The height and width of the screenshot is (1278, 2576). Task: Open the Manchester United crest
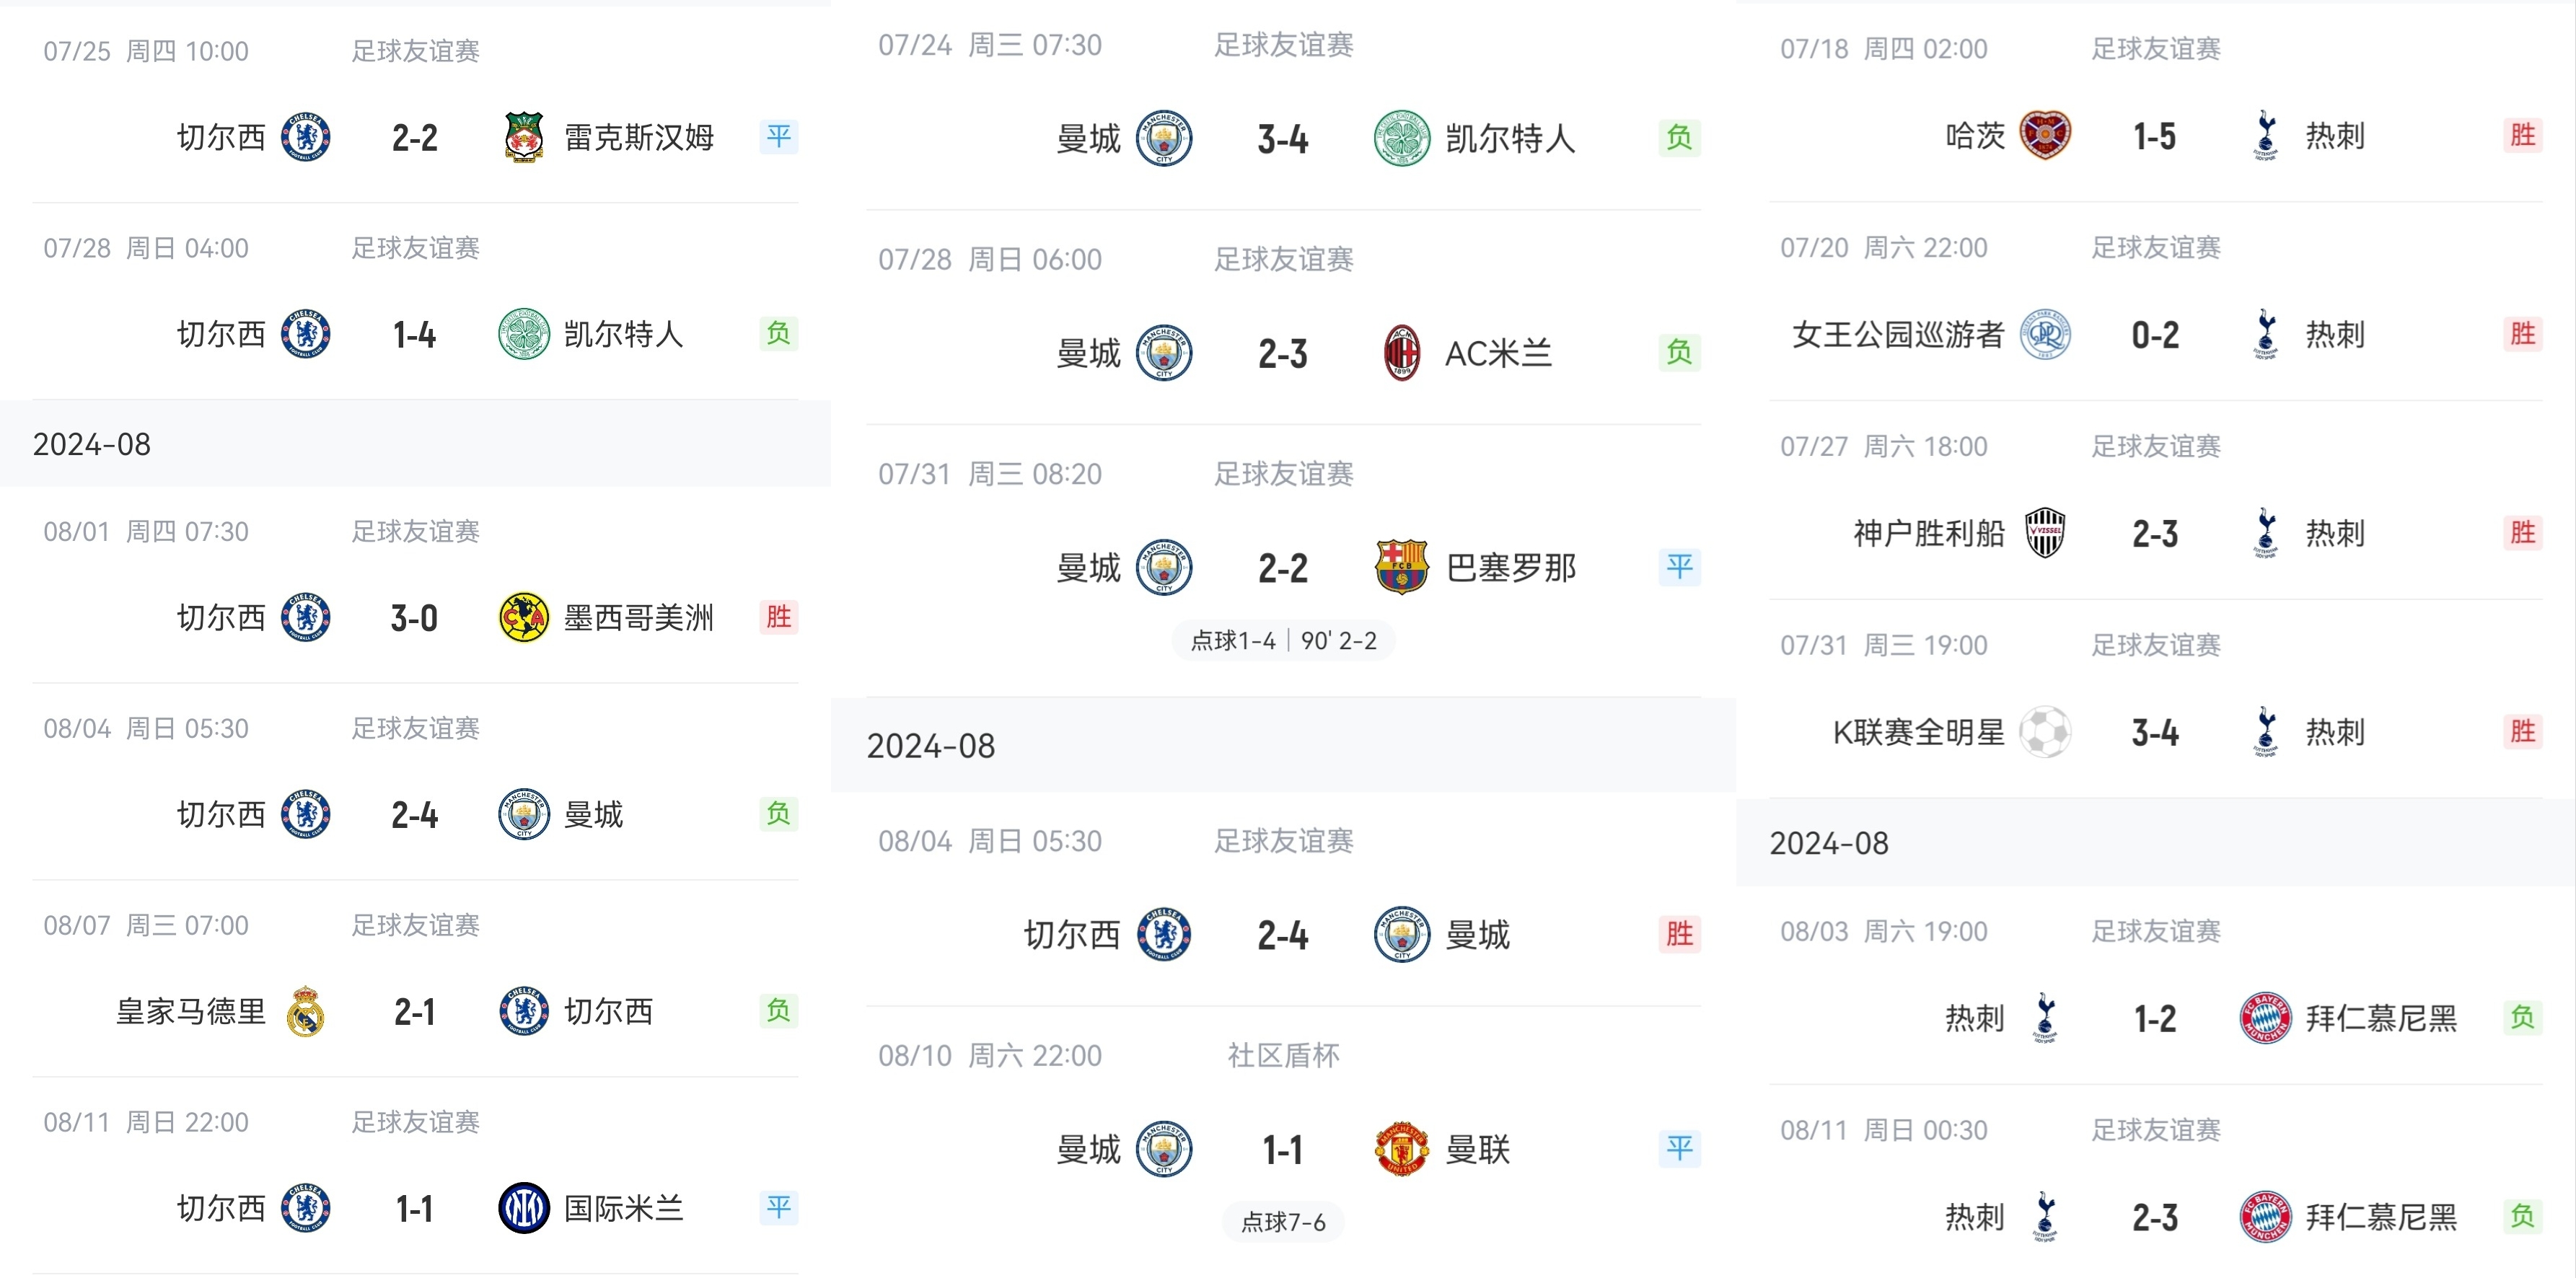pyautogui.click(x=1402, y=1149)
